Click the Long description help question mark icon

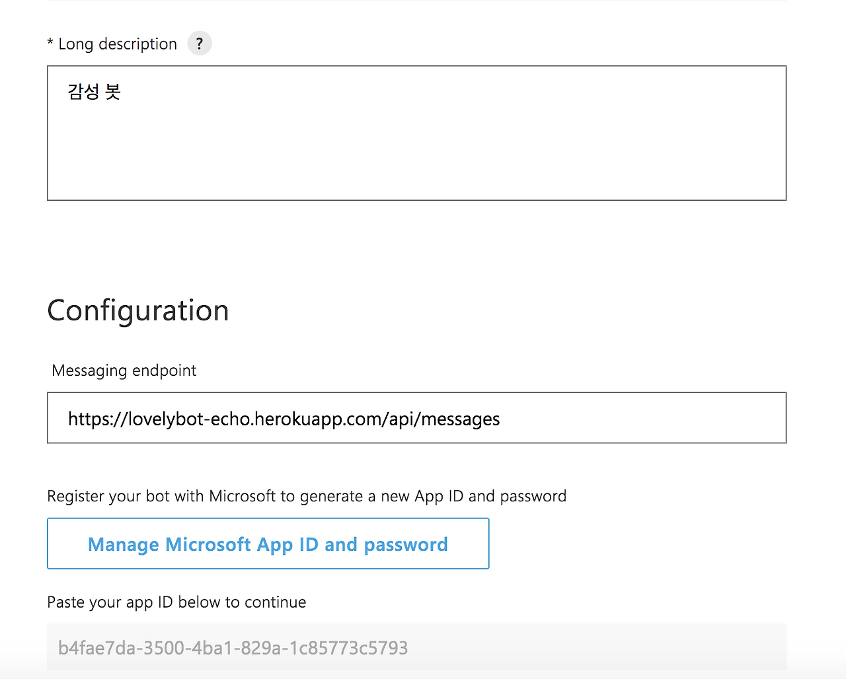199,44
